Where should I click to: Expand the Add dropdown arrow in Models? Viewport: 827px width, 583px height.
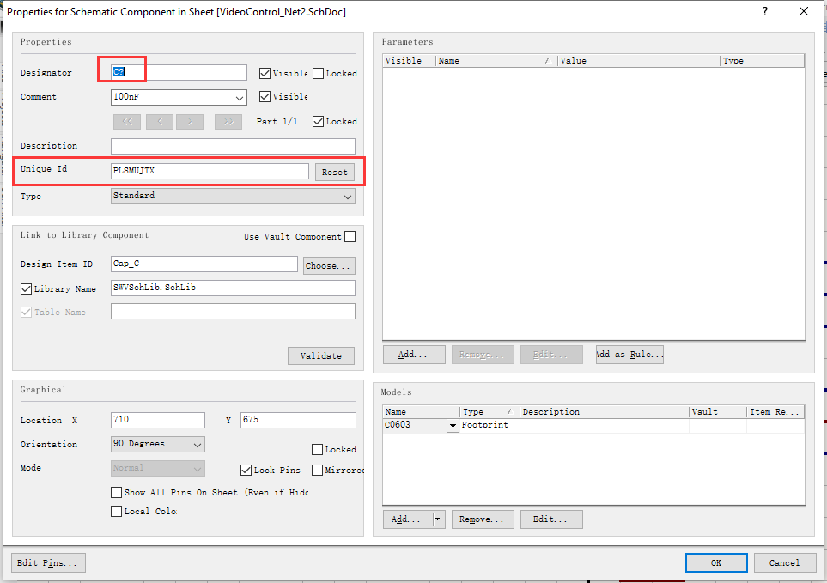click(x=436, y=519)
